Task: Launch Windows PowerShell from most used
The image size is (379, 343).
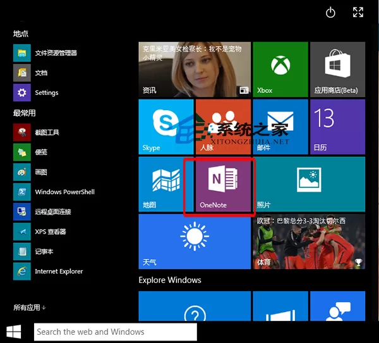Action: point(54,192)
